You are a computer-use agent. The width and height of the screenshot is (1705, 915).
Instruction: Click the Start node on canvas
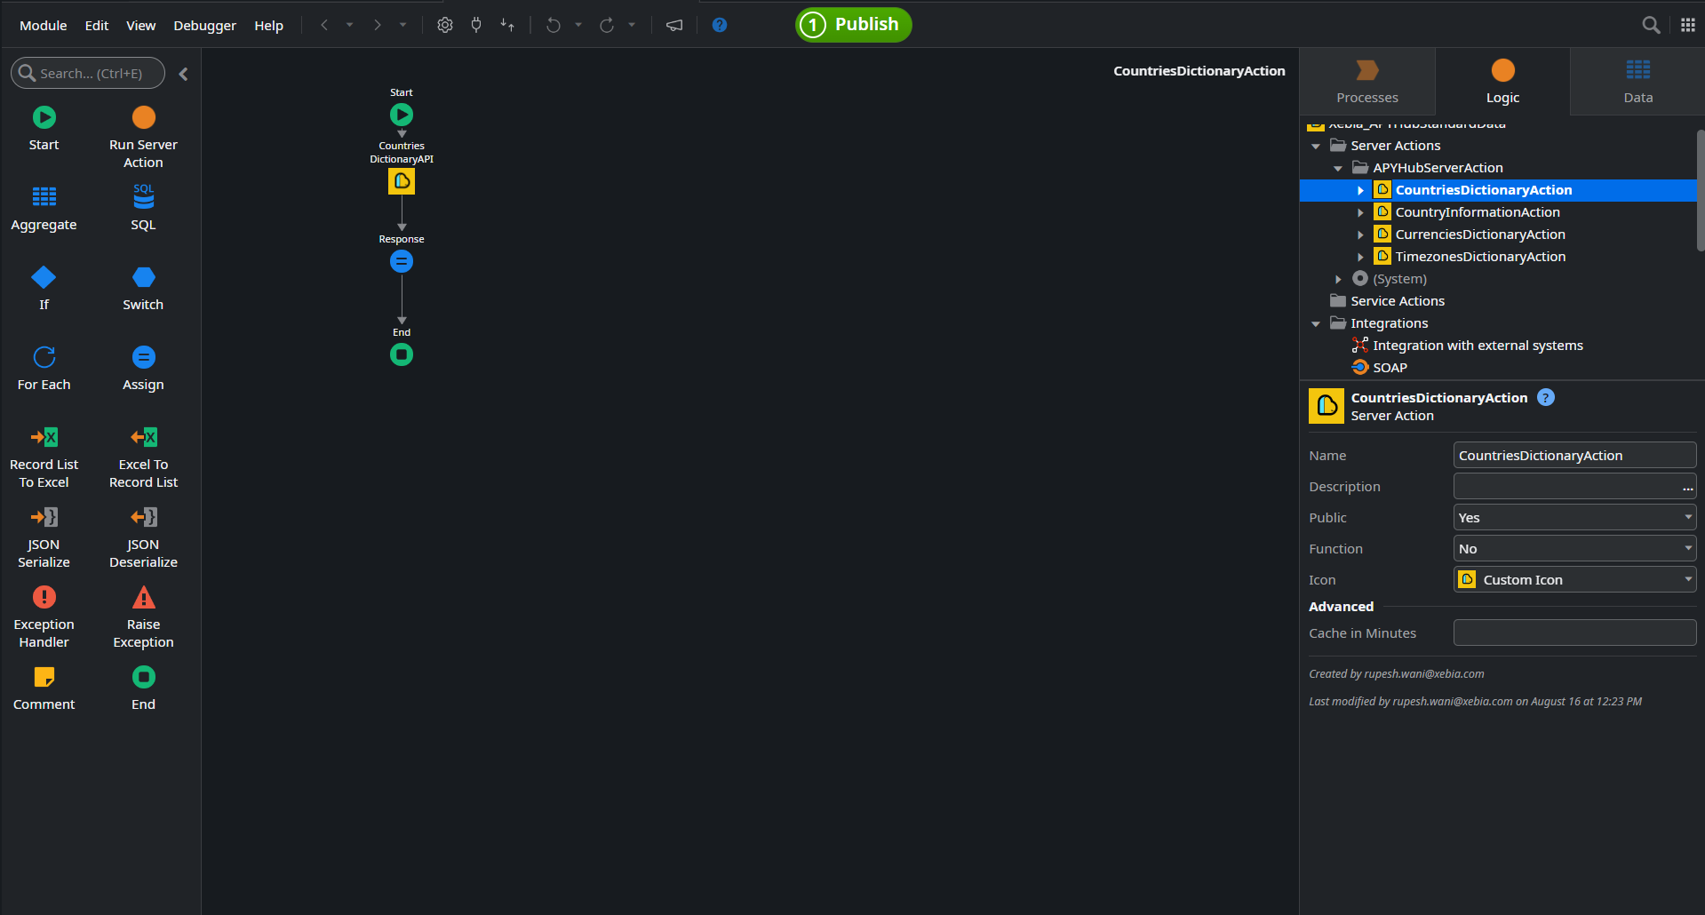click(402, 115)
